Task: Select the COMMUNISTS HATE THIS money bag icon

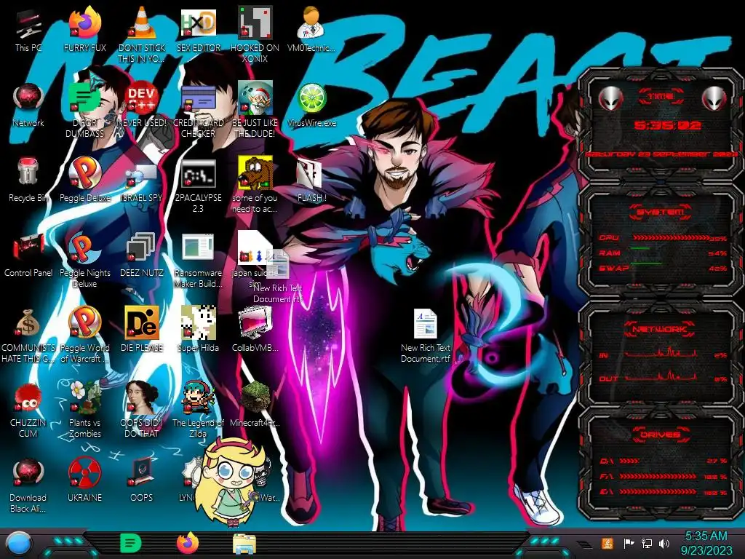Action: point(28,335)
